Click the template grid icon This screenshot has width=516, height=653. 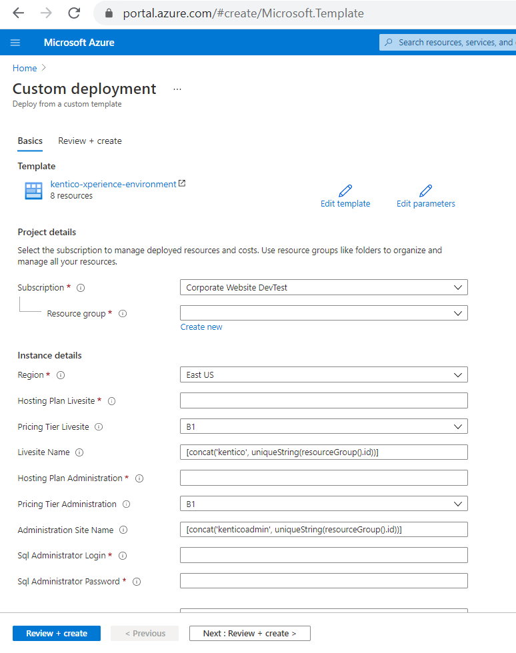(x=33, y=191)
